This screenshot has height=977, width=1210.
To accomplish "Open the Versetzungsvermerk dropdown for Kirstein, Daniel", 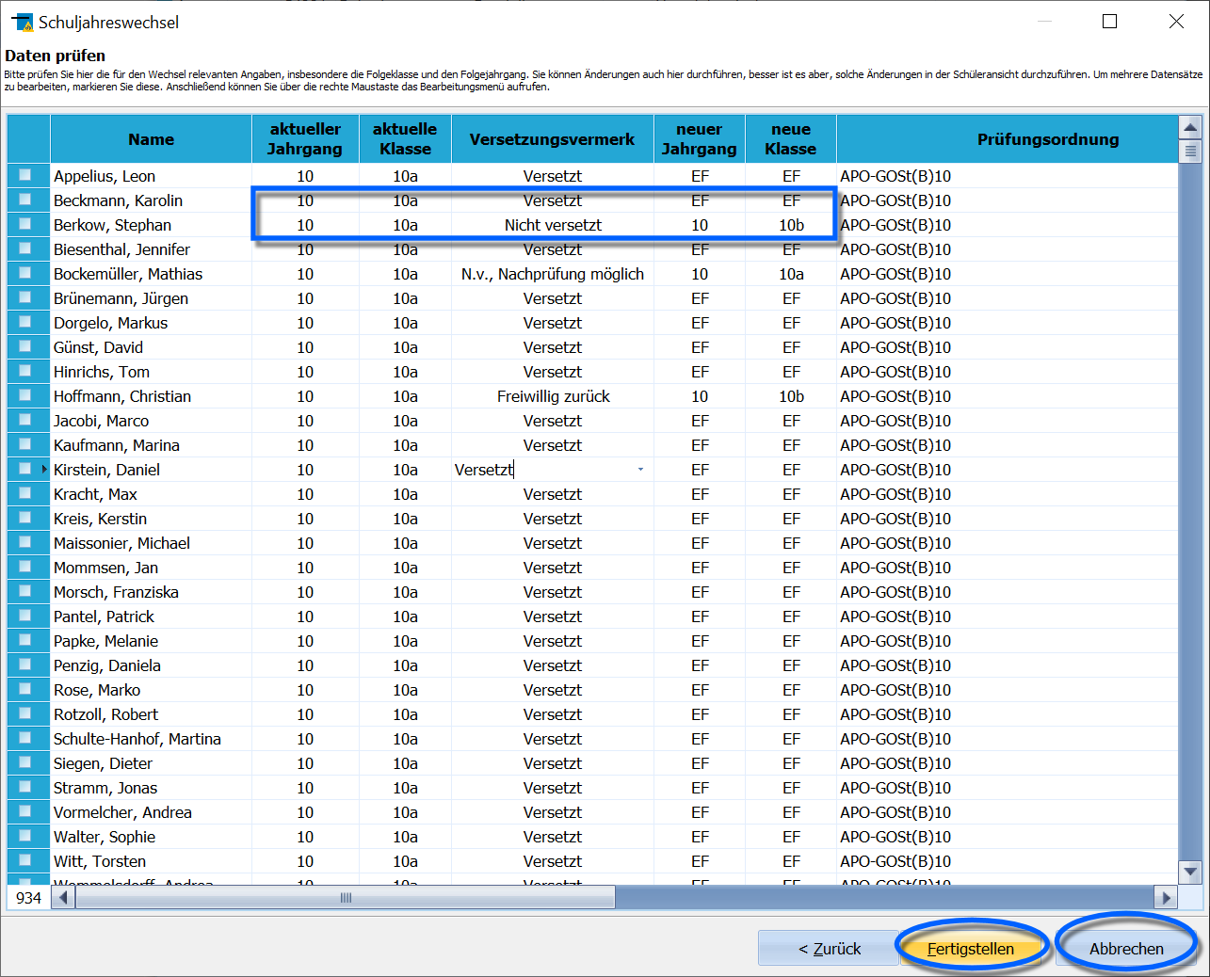I will click(x=640, y=469).
